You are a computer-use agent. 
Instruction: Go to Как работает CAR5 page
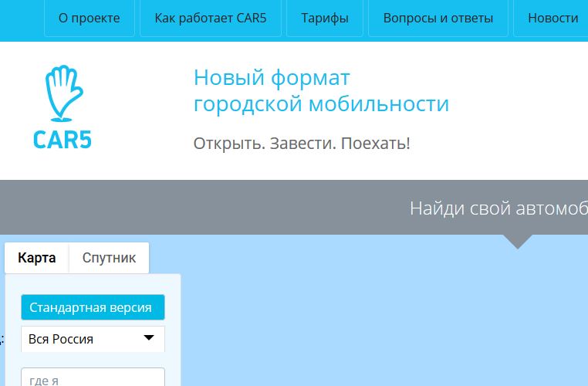(x=210, y=18)
